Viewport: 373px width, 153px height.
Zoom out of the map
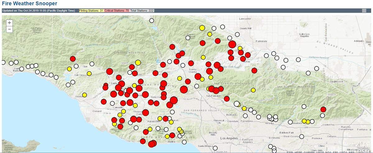pos(9,29)
